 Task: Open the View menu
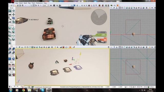click(x=17, y=3)
